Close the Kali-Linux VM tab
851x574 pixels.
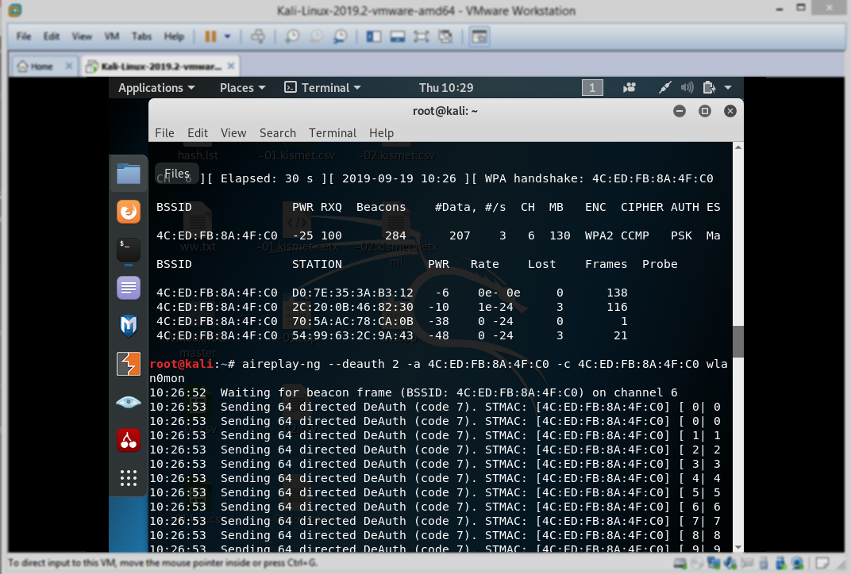point(231,66)
